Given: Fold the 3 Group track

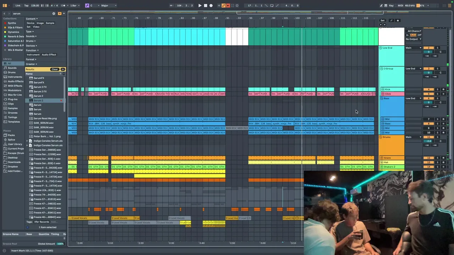Looking at the screenshot, I should click(x=381, y=68).
